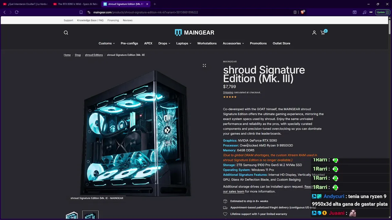Viewport: 392px width, 220px height.
Task: Switch to the ¿Qué Intentaron Ocultar? tab
Action: [25, 4]
